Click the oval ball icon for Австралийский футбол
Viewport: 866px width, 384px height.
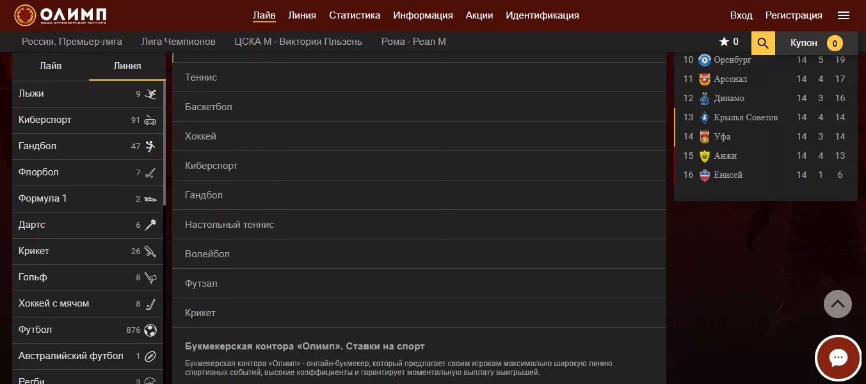click(x=150, y=356)
